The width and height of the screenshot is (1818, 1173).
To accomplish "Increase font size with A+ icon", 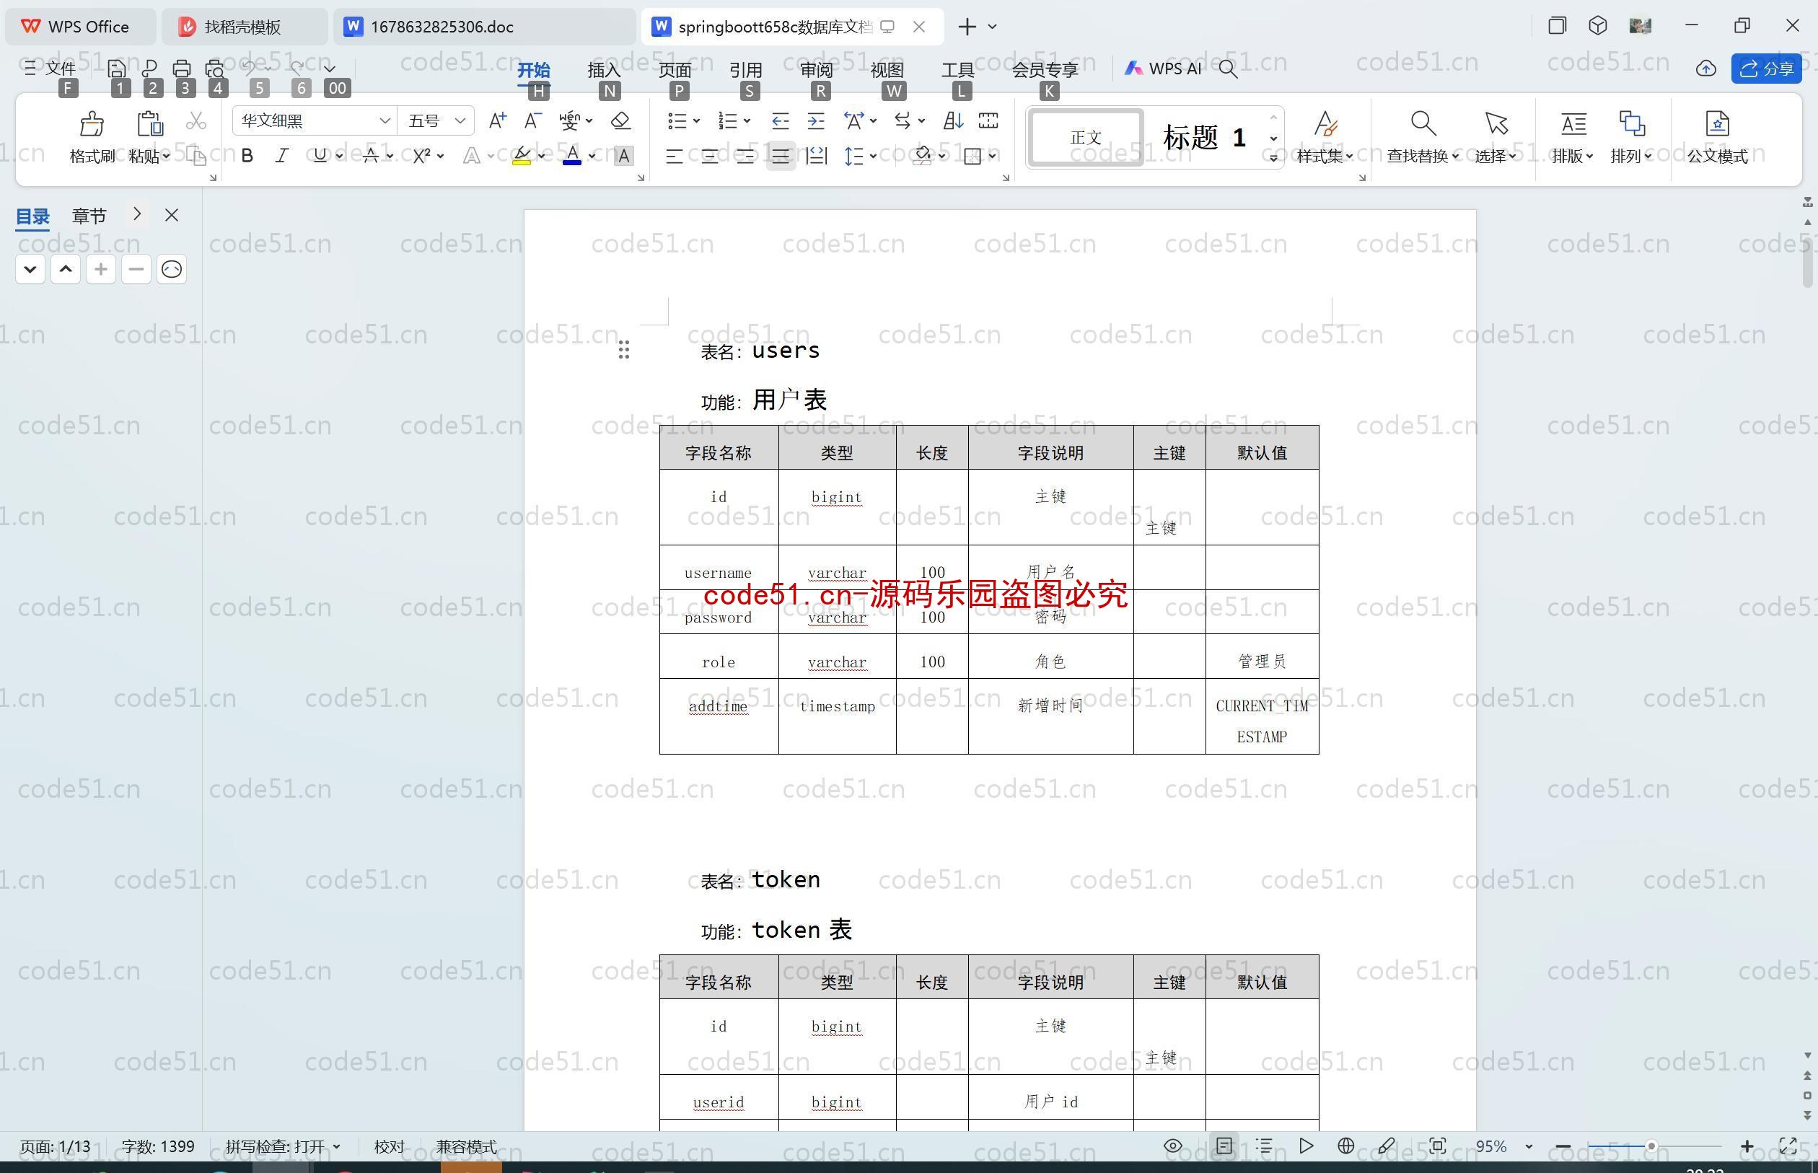I will click(x=497, y=120).
